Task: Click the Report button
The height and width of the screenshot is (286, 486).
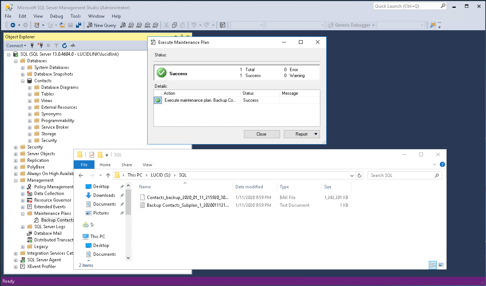Action: [301, 134]
